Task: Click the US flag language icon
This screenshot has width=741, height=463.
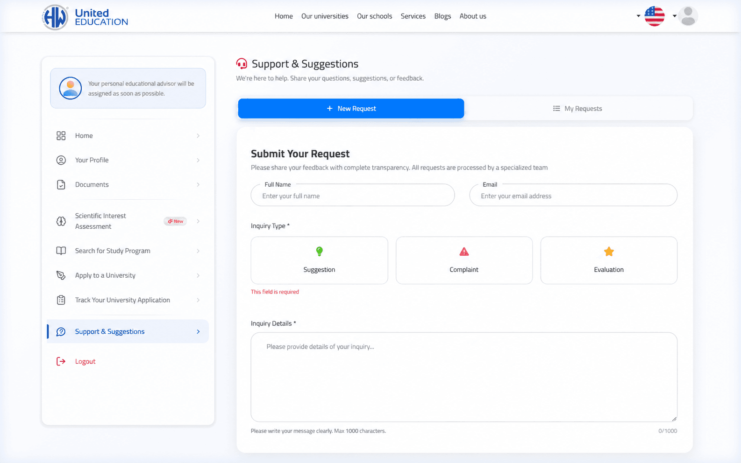Action: tap(654, 16)
